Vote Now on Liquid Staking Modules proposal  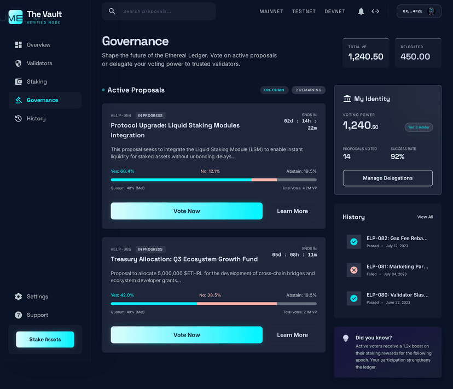187,211
